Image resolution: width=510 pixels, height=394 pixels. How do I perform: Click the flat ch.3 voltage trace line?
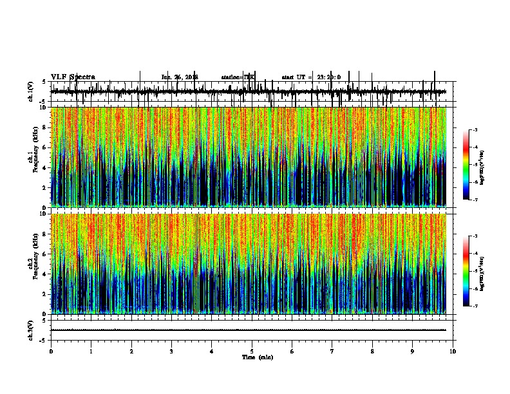[249, 330]
